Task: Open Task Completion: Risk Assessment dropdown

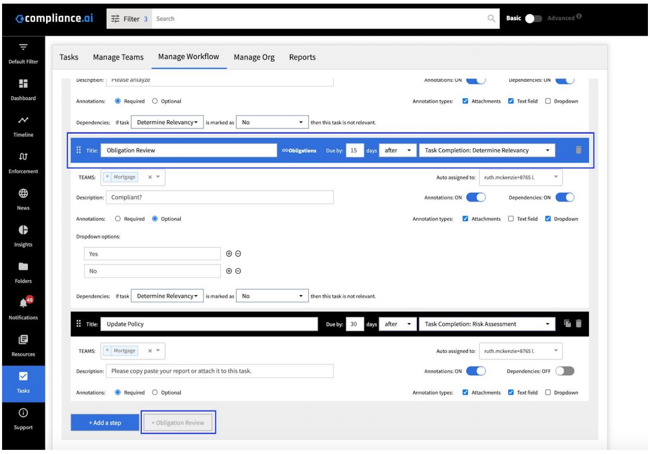Action: (x=487, y=324)
